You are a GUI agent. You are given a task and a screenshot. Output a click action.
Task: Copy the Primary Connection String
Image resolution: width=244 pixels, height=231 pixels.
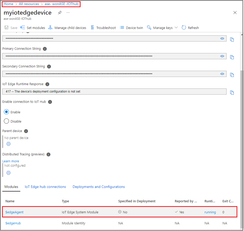click(232, 57)
